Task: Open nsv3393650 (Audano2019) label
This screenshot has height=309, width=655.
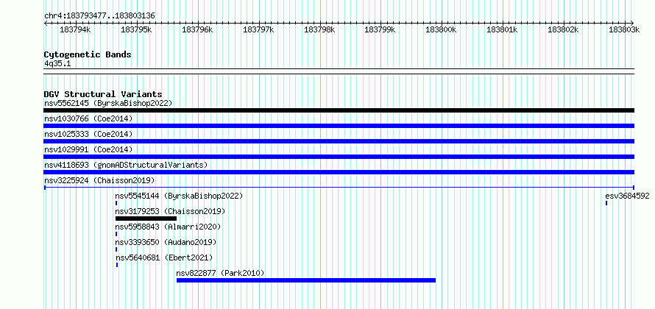Action: pos(166,242)
